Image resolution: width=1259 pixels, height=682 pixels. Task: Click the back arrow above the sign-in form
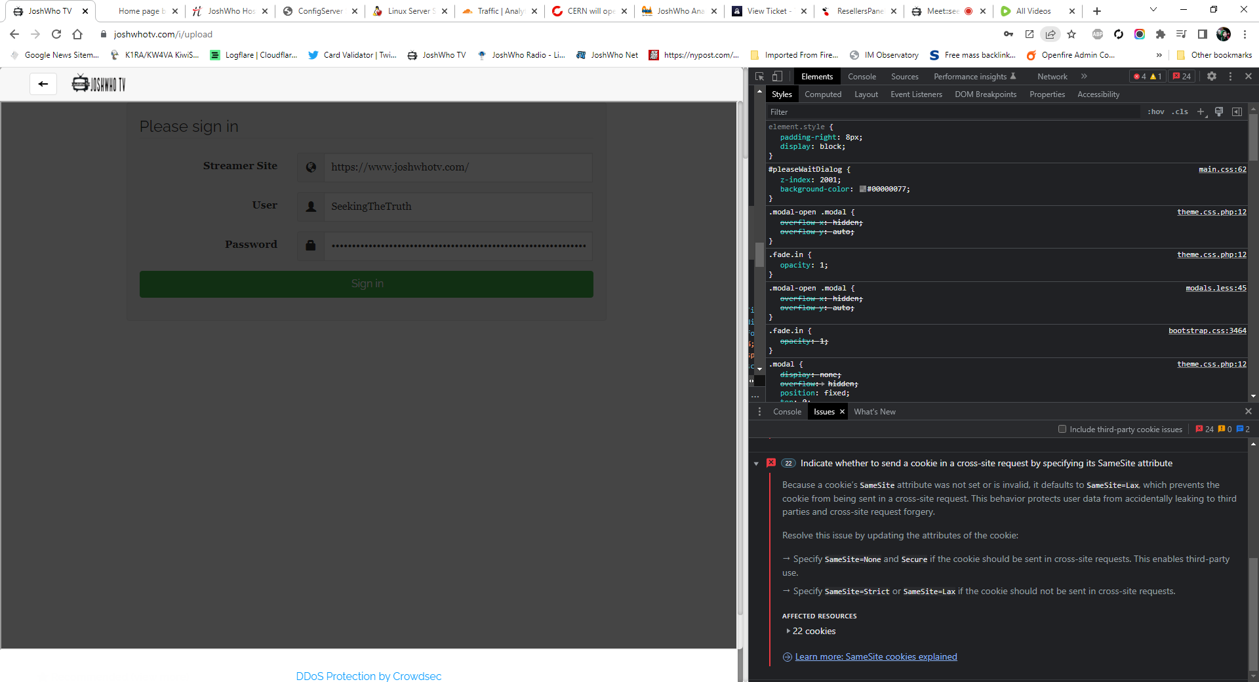click(x=43, y=84)
